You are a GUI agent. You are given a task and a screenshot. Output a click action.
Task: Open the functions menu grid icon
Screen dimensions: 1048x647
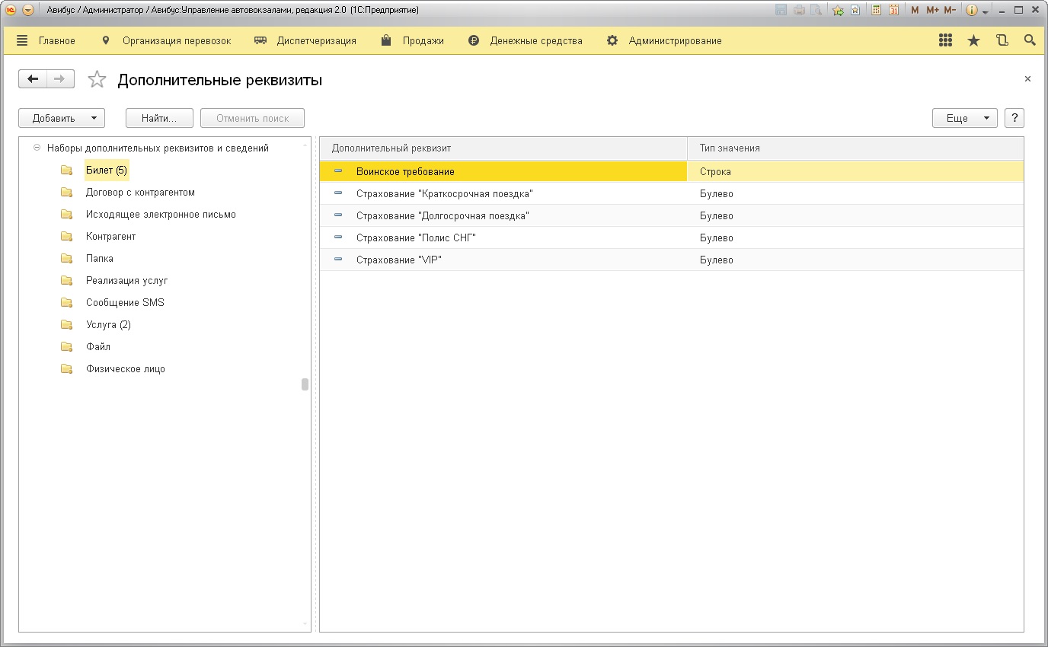click(x=945, y=41)
